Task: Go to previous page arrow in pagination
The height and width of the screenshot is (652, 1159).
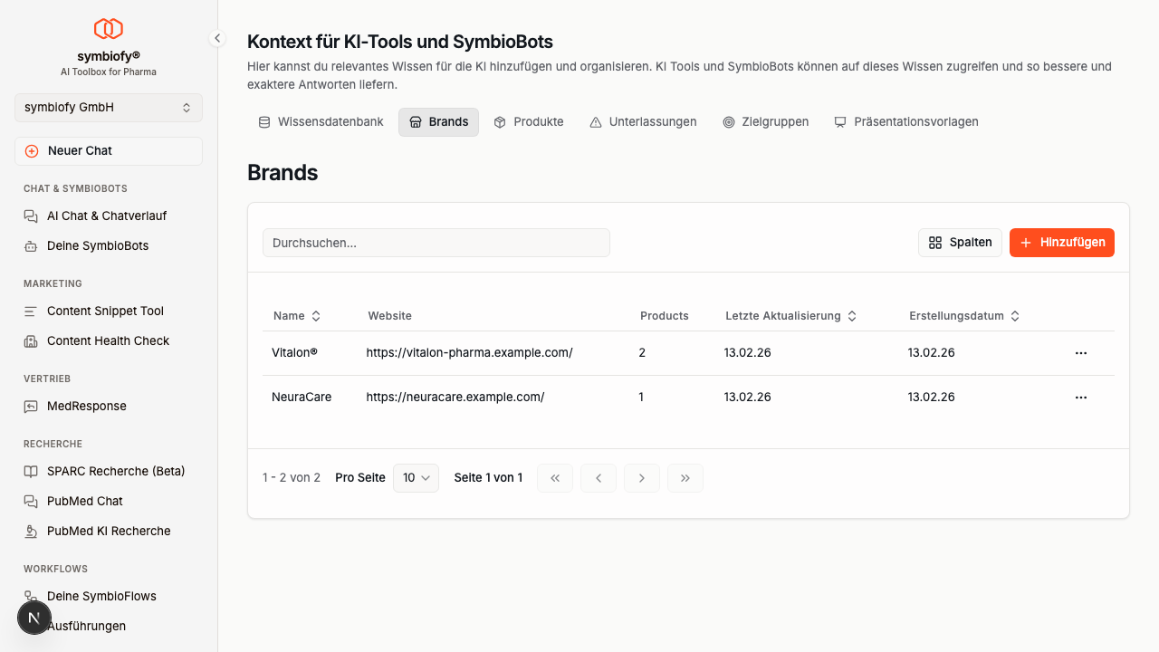Action: coord(599,478)
